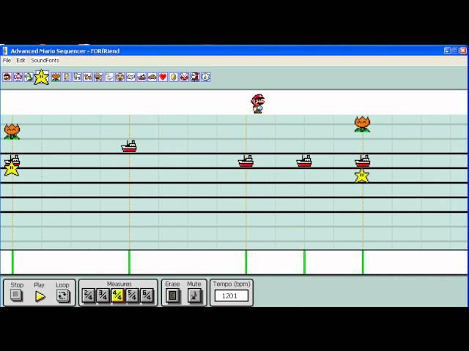Select the Coin instrument icon

click(x=174, y=77)
